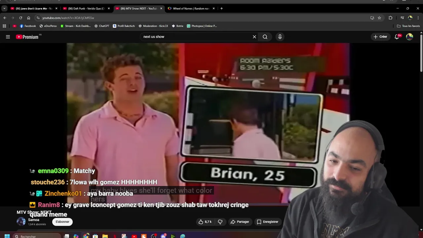Clear the search box with the X

point(254,37)
